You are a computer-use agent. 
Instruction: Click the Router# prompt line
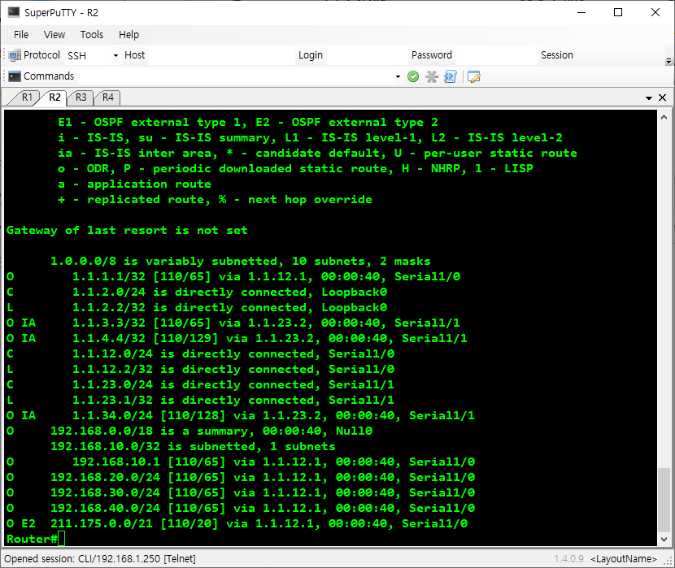35,539
